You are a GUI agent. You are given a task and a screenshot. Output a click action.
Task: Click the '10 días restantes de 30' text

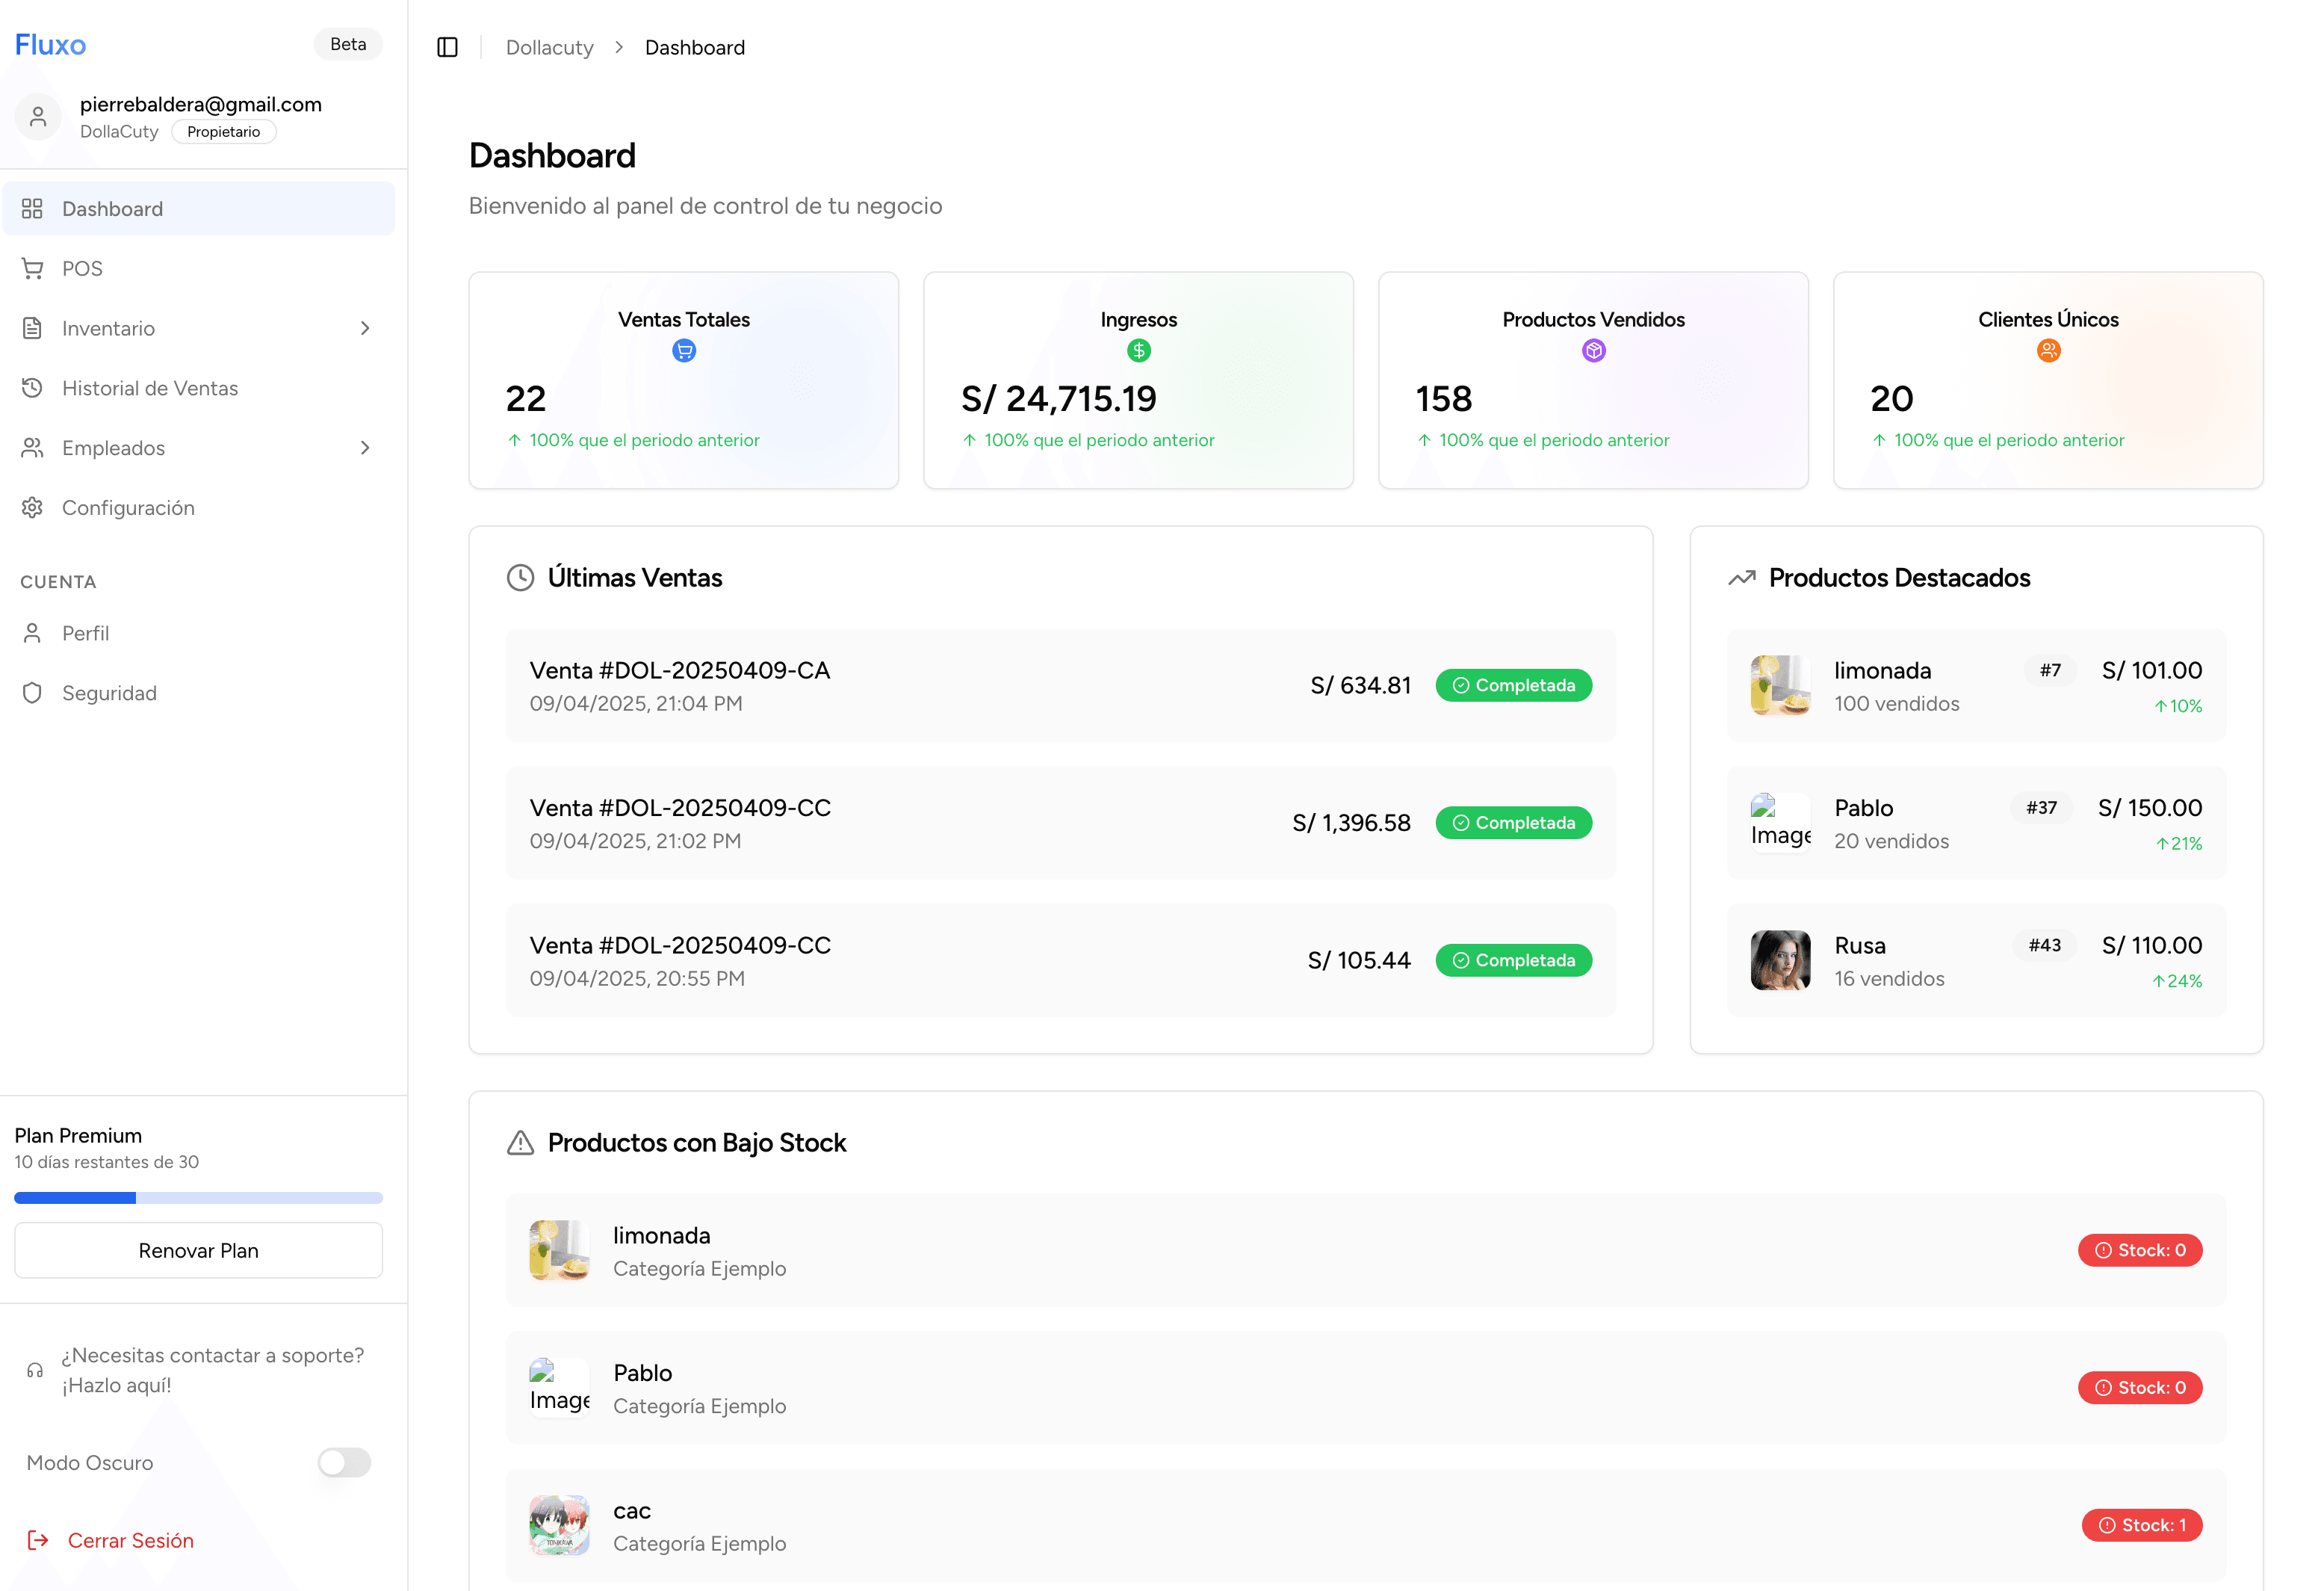pos(107,1163)
